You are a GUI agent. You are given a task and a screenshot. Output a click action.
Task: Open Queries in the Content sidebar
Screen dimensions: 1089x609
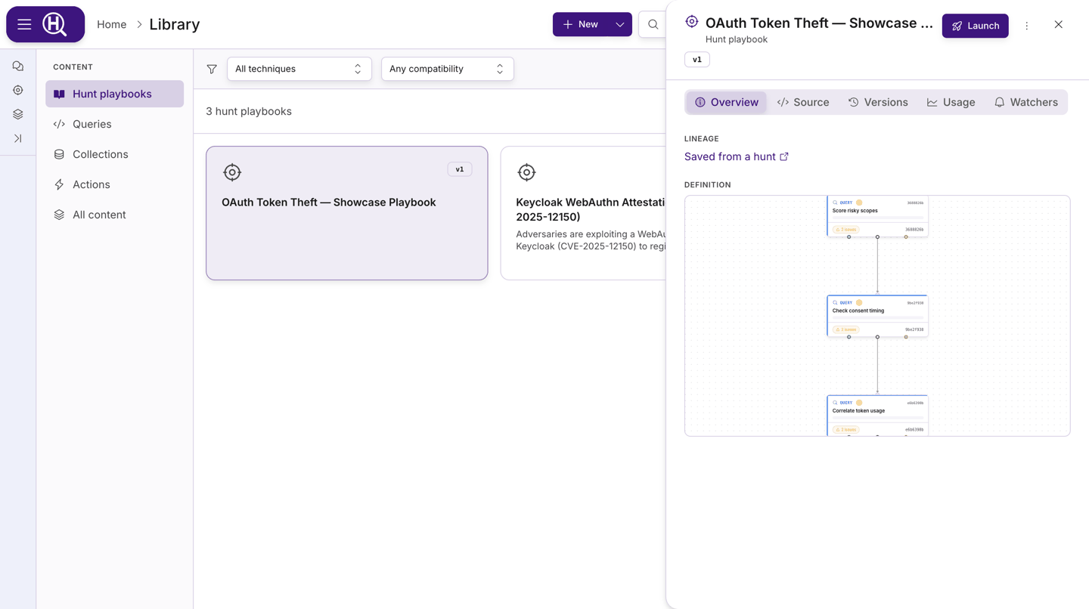click(115, 124)
